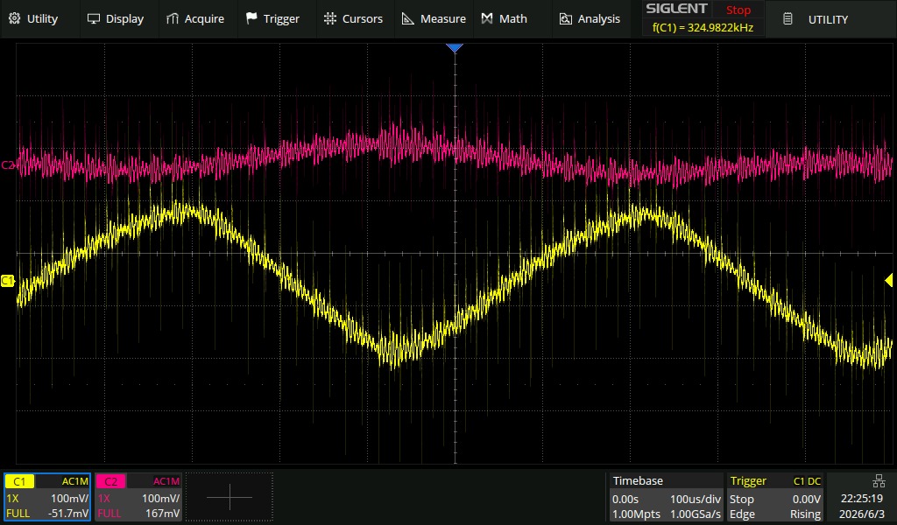Select the yellow trigger level arrow
897x525 pixels.
click(x=889, y=281)
